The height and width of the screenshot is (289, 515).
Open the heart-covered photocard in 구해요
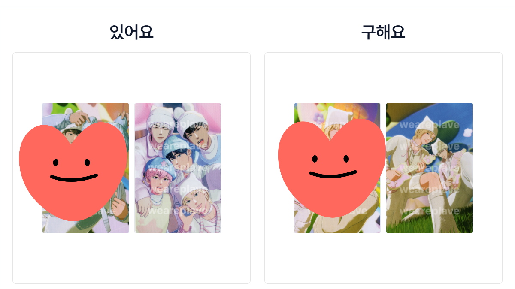coord(337,168)
